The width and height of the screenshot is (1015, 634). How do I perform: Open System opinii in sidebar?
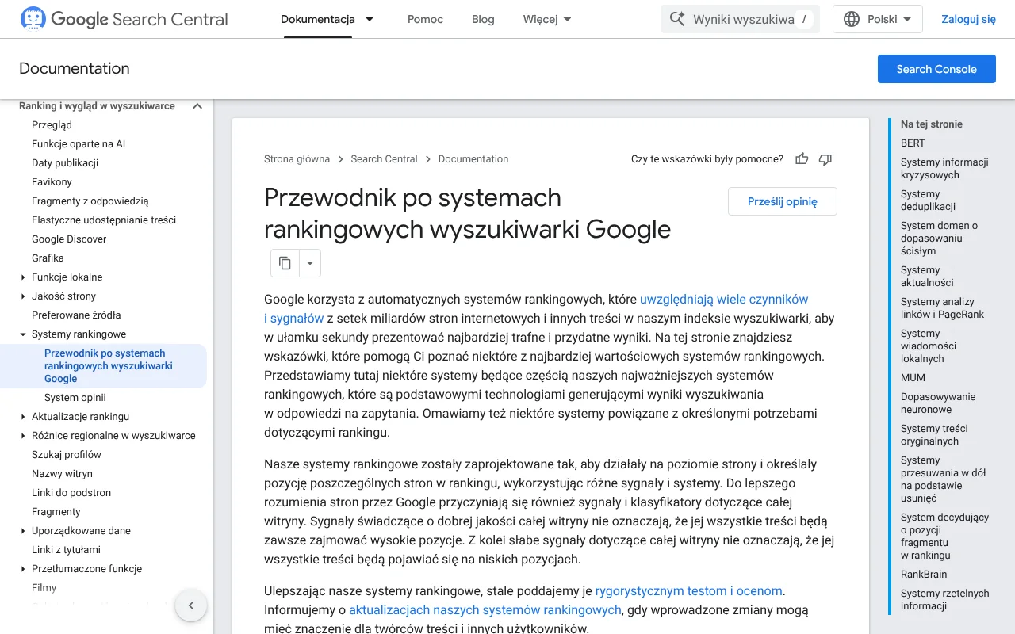click(x=75, y=398)
